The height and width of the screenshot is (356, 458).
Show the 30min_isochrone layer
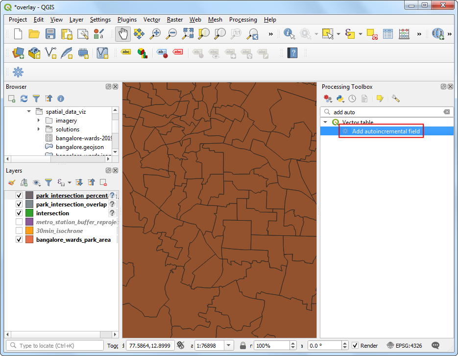18,230
